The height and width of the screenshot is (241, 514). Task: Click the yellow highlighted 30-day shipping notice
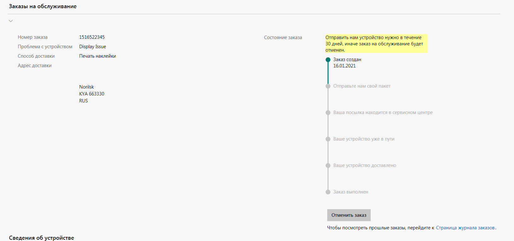click(x=376, y=43)
